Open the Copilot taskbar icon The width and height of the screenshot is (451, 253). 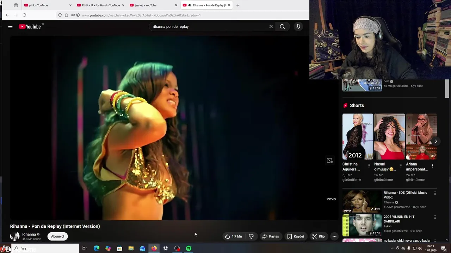(x=108, y=248)
